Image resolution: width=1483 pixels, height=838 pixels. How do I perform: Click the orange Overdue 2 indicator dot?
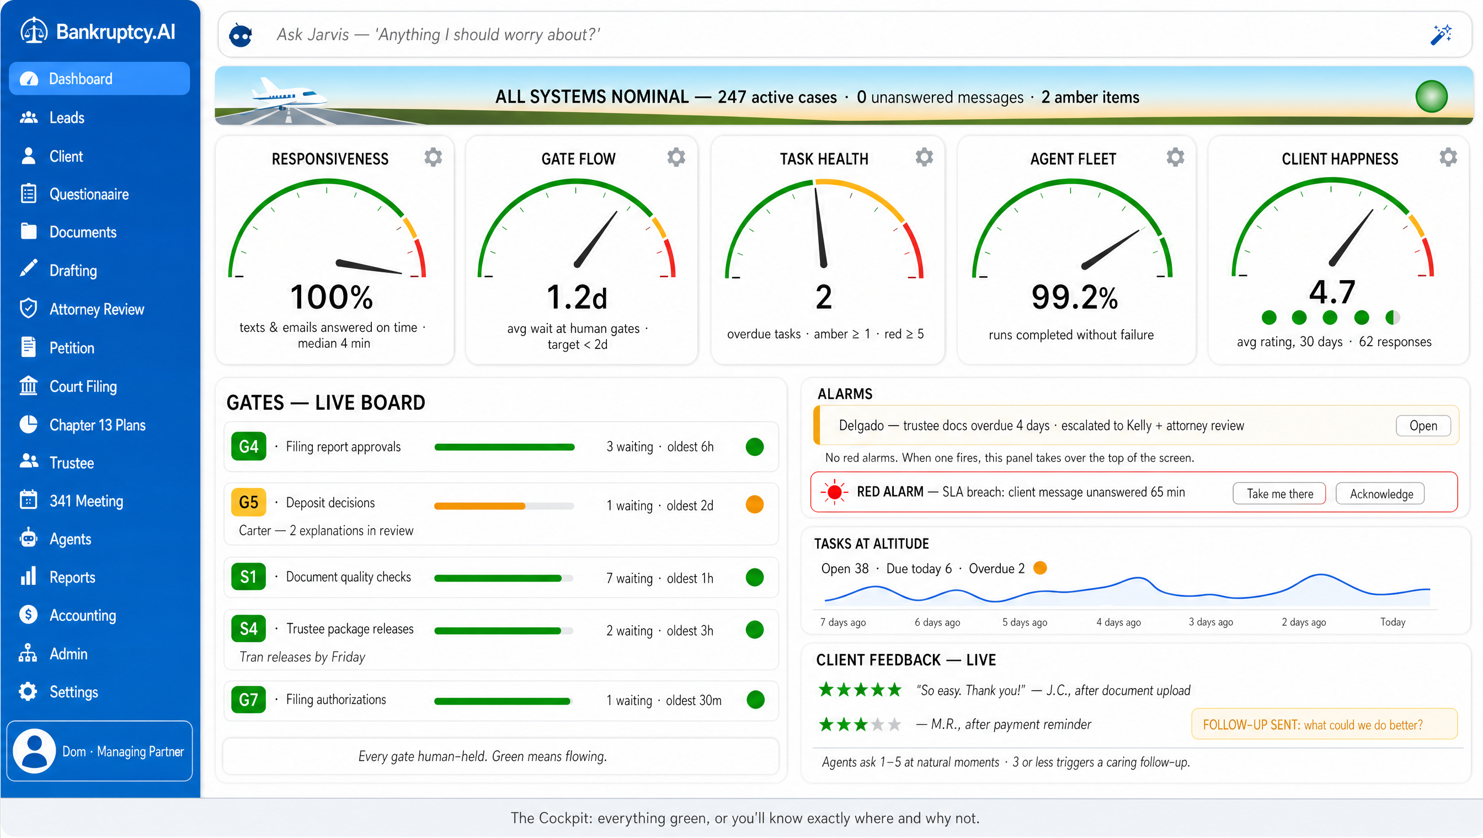[x=1039, y=568]
